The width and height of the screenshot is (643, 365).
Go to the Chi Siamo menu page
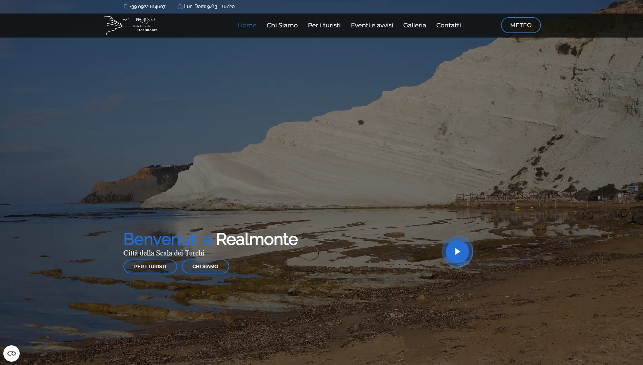pos(282,25)
